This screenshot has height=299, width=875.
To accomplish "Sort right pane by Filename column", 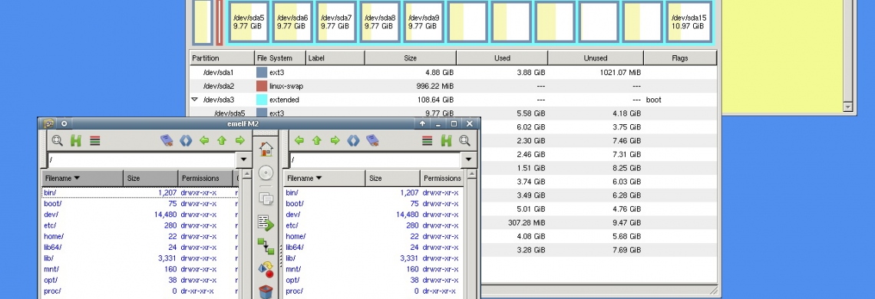I will 325,179.
